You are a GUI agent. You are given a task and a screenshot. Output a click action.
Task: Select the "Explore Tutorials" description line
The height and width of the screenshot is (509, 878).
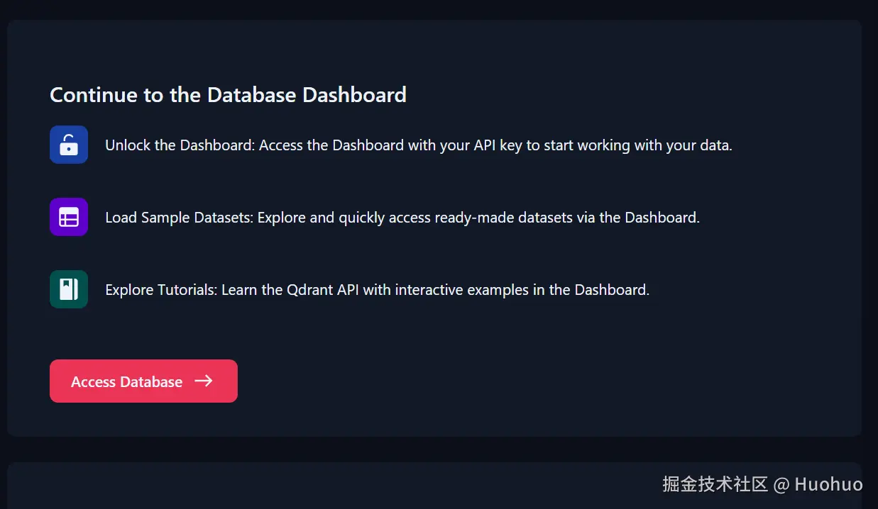point(377,290)
